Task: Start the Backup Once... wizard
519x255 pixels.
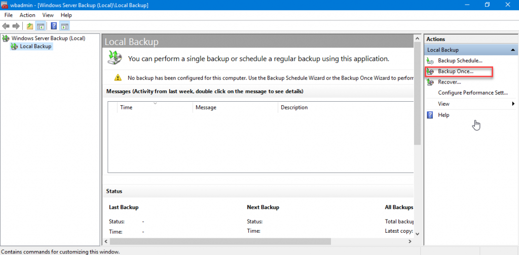Action: click(x=456, y=71)
